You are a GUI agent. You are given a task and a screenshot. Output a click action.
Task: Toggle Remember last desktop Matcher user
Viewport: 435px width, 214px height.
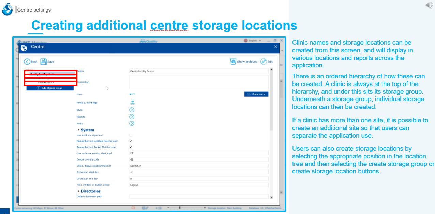pos(131,141)
